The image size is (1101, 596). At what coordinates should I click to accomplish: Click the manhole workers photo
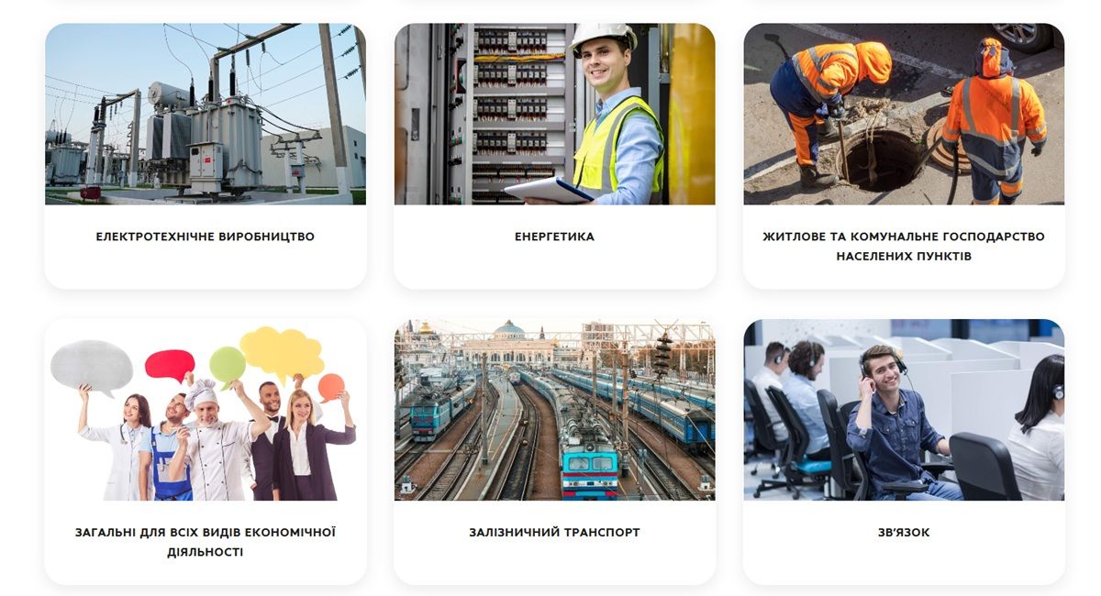[904, 114]
